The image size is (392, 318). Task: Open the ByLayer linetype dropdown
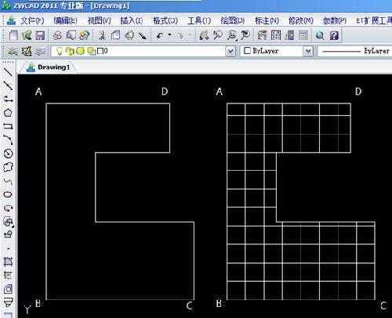pyautogui.click(x=355, y=51)
